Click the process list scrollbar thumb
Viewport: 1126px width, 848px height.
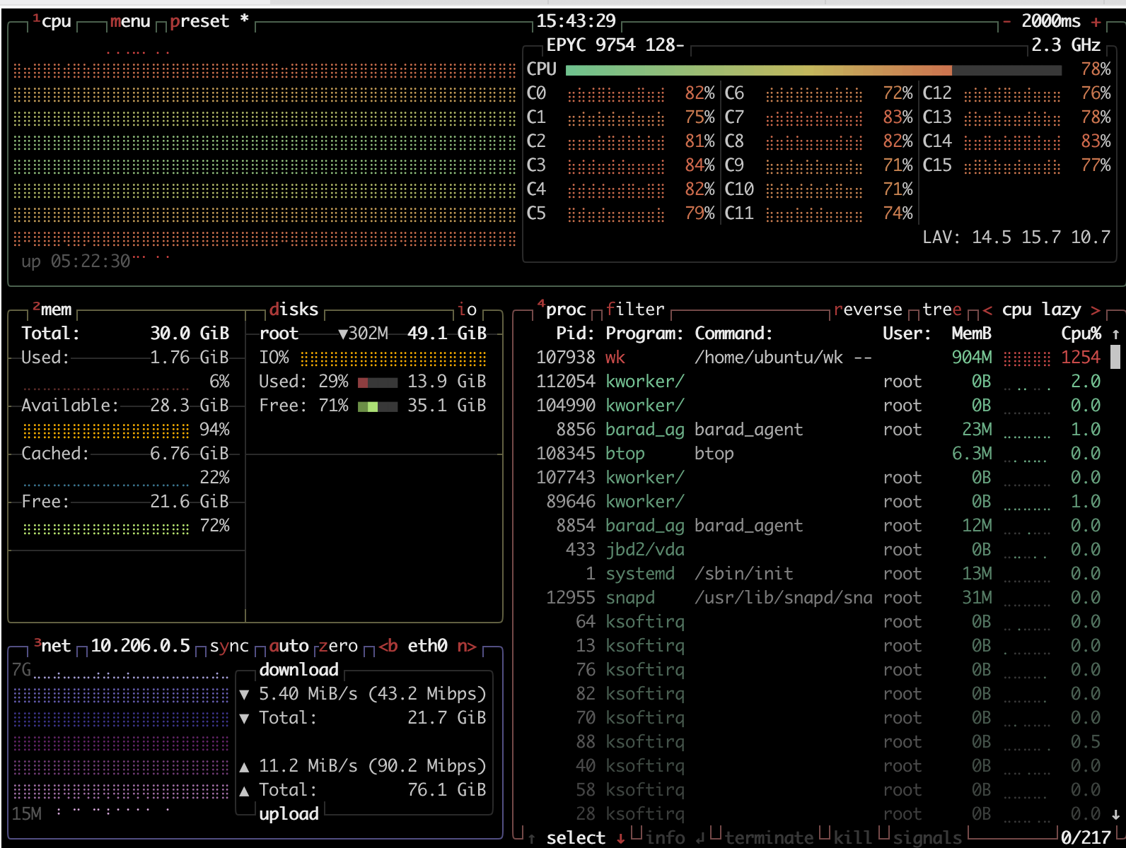coord(1115,357)
